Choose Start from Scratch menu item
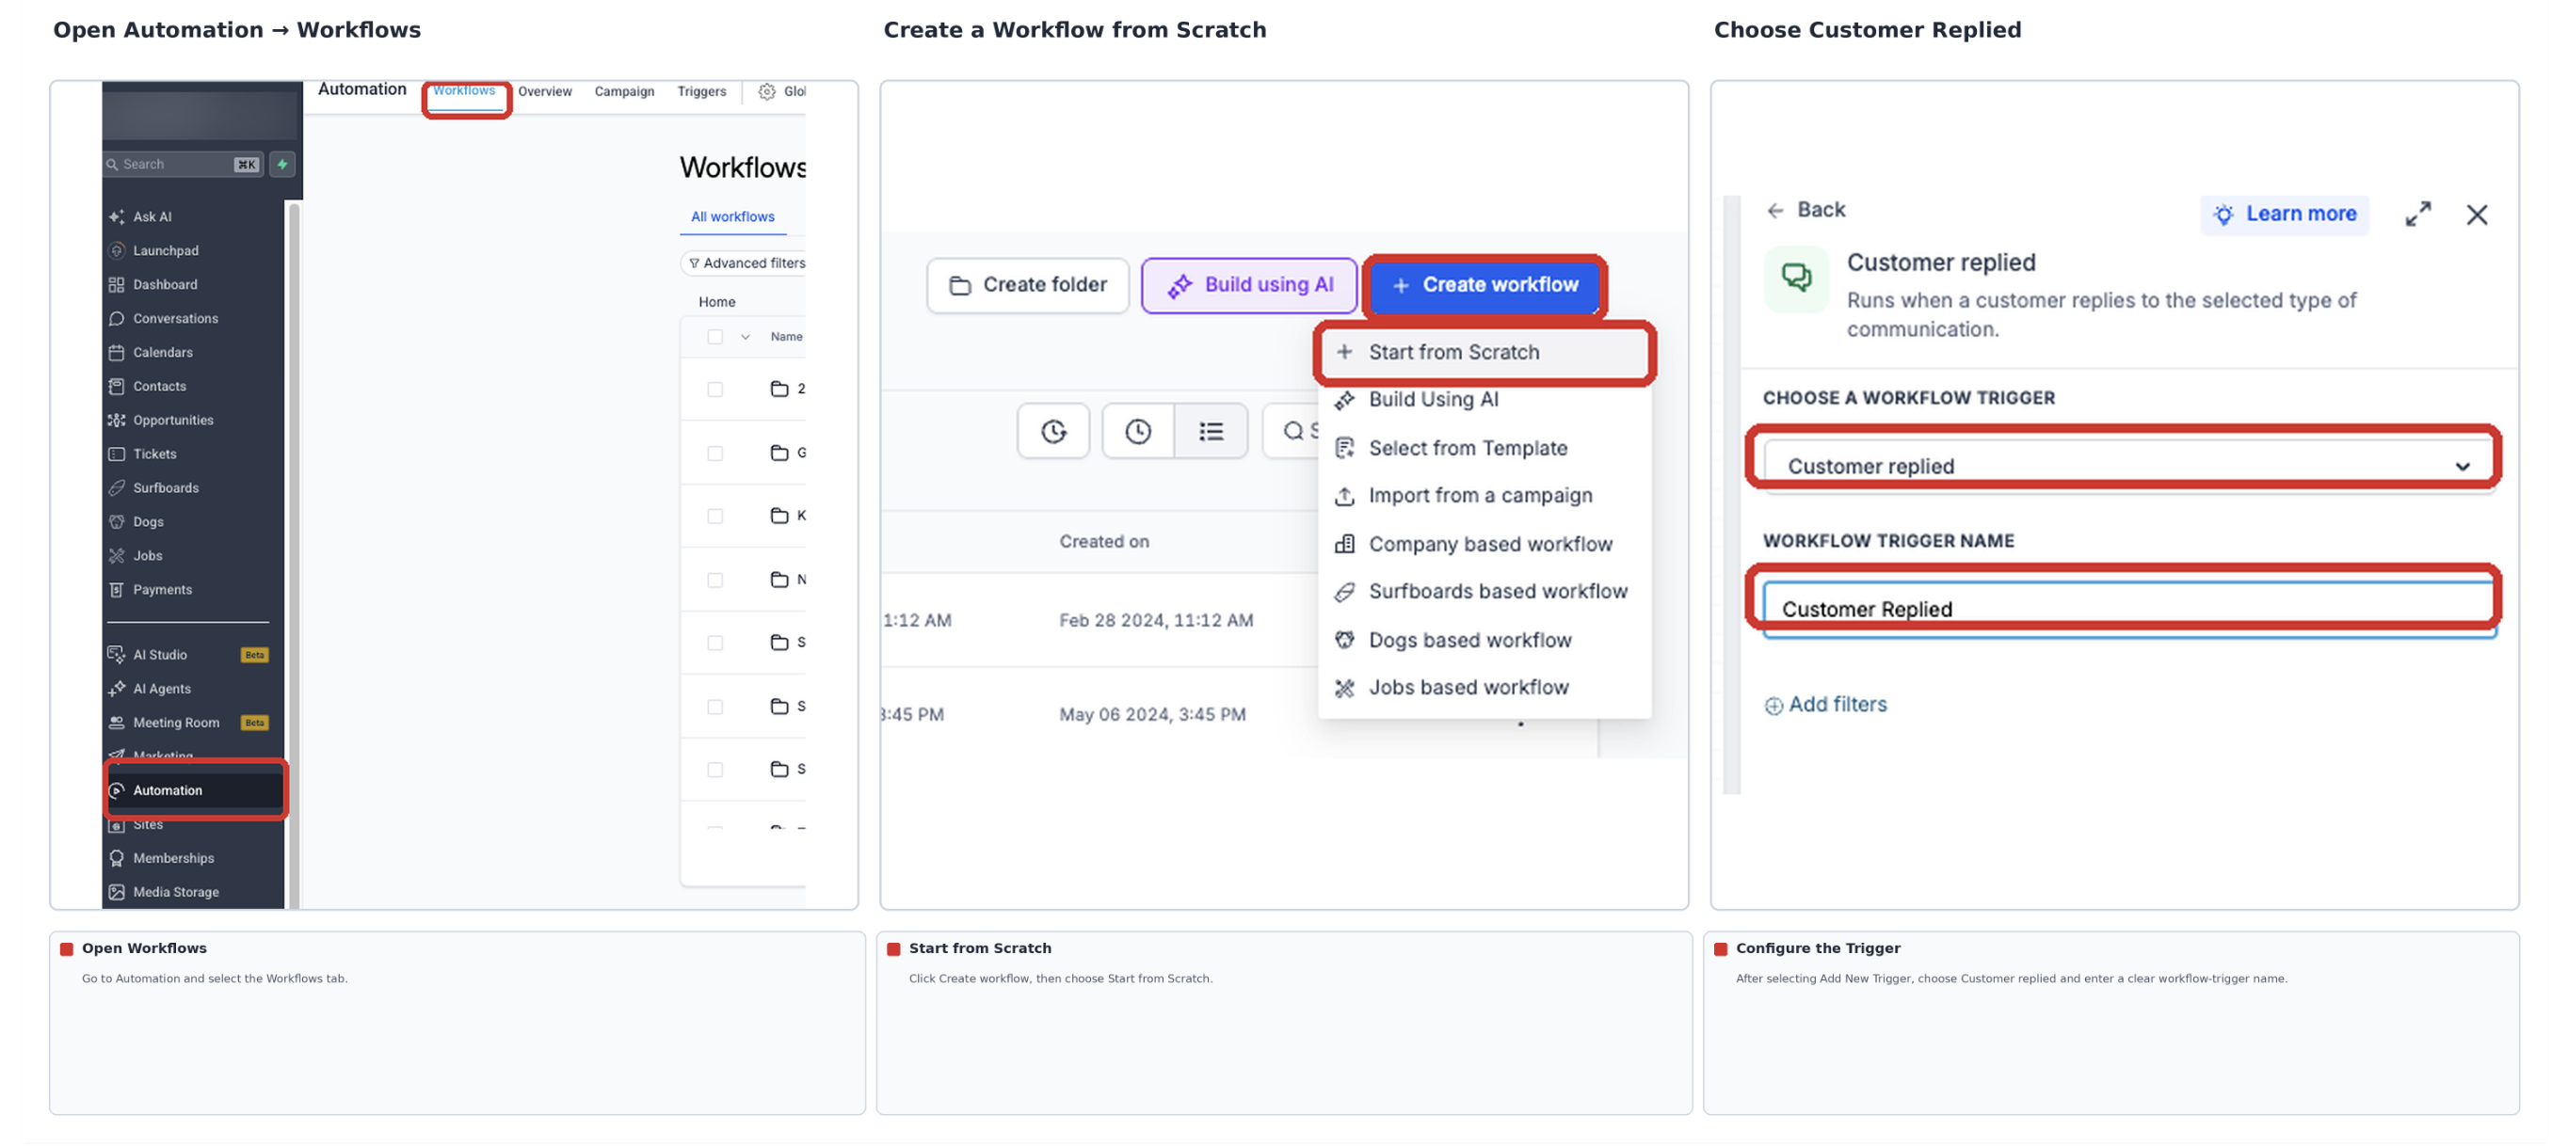 point(1484,352)
